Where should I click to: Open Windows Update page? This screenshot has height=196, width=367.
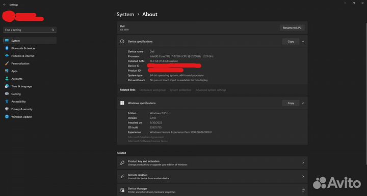click(30, 117)
